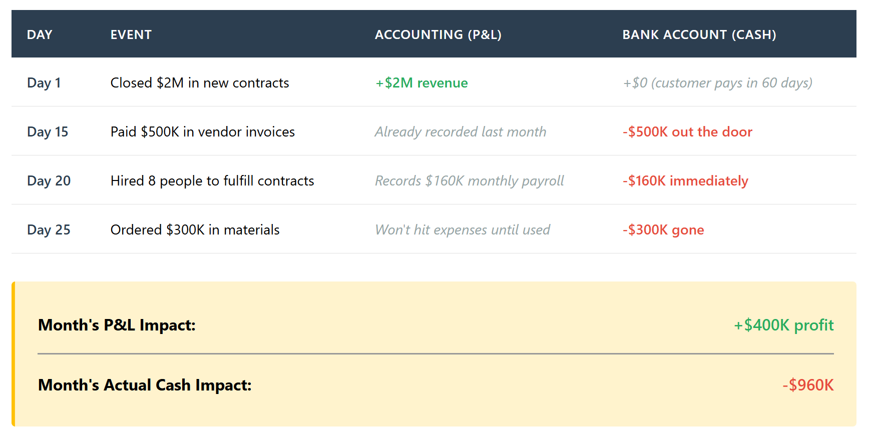Click the Day 1 cell

[x=44, y=82]
